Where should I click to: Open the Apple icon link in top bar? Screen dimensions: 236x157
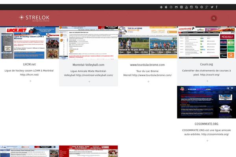tap(166, 7)
